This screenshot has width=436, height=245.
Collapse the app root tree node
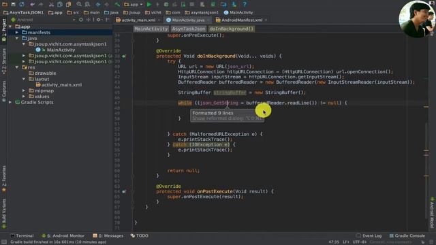pos(10,27)
